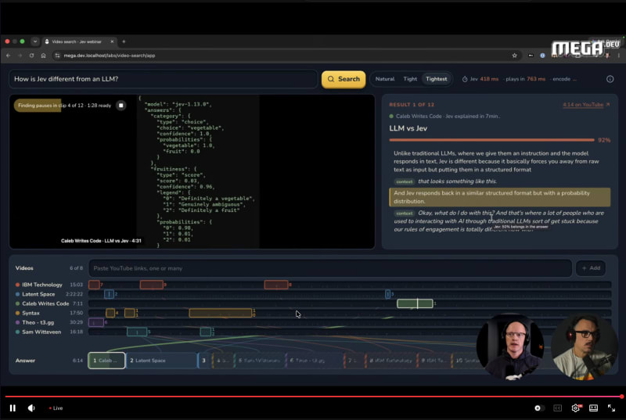Viewport: 626px width, 420px height.
Task: Click Syntax clip marker 4
Action: 110,313
